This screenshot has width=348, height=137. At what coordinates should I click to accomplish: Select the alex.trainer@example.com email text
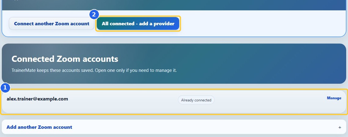pyautogui.click(x=37, y=99)
